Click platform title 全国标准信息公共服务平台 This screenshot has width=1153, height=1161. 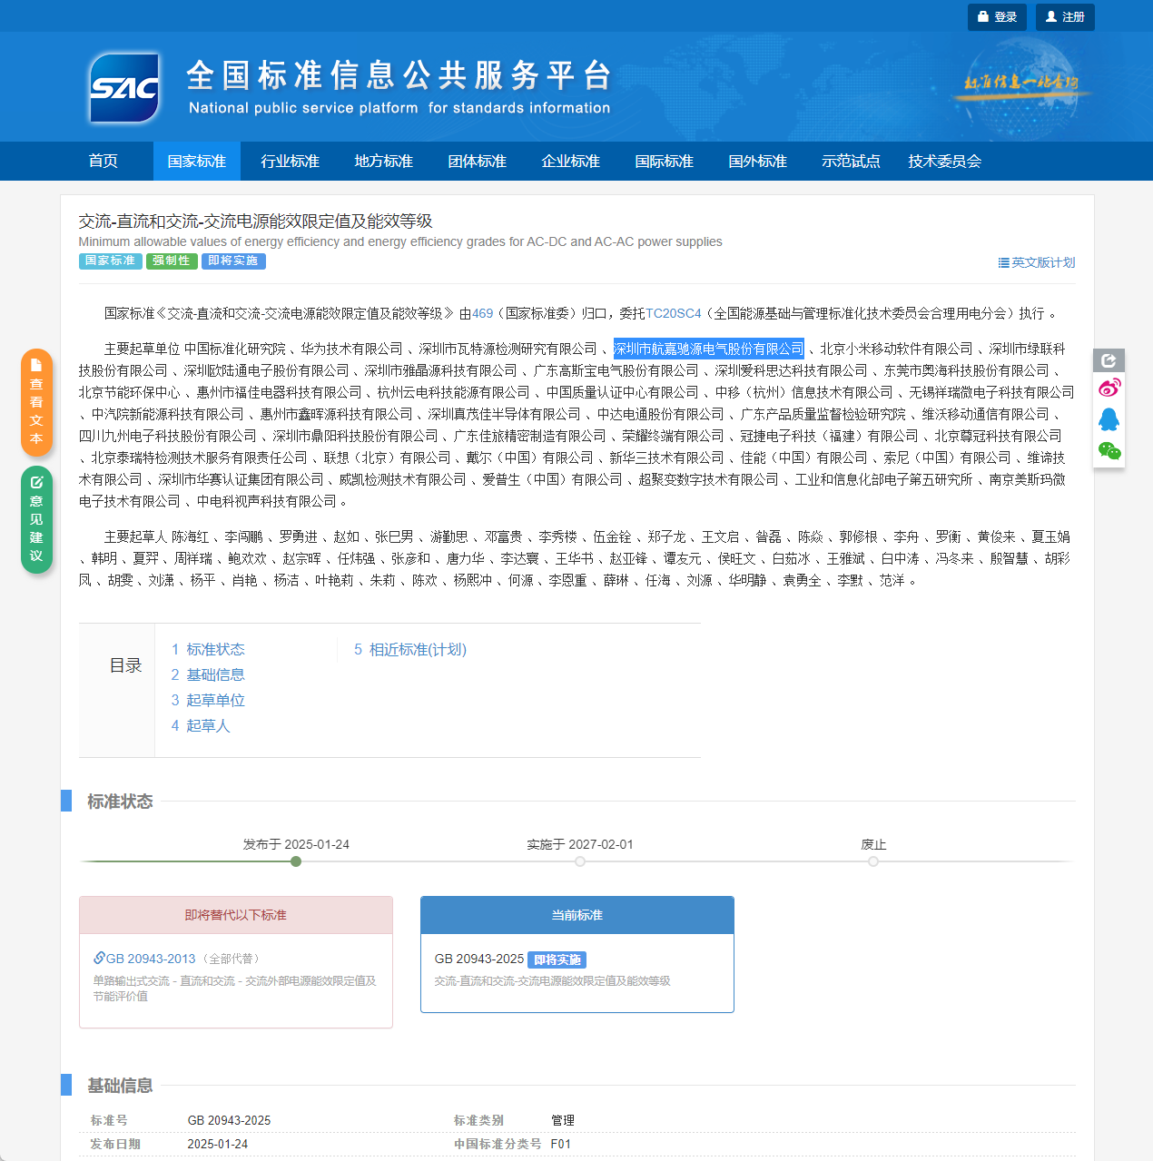point(399,75)
